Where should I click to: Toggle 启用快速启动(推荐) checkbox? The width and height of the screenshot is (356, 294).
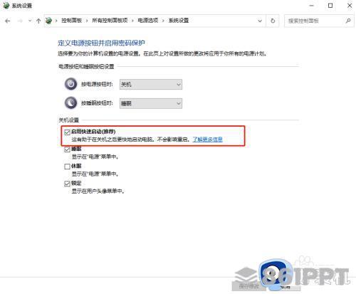pos(67,132)
